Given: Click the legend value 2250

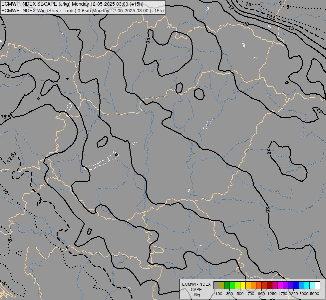Looking at the screenshot, I should (x=293, y=294).
